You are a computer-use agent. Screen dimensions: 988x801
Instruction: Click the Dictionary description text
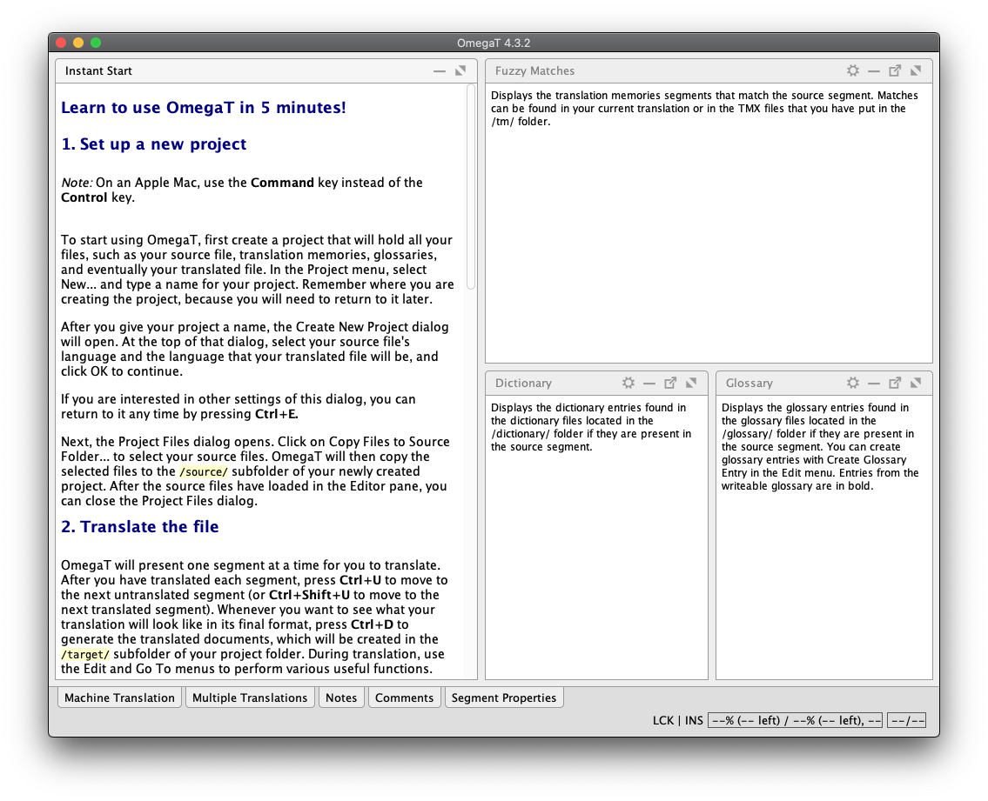click(591, 427)
